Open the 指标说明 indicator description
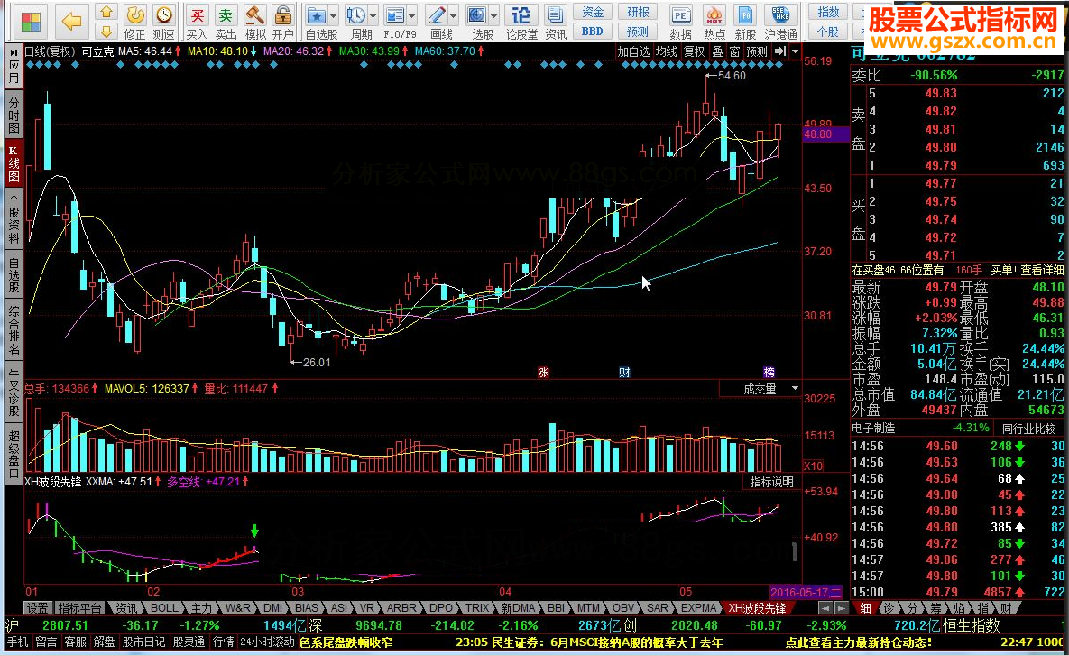Screen dimensions: 1069x656 tap(771, 482)
